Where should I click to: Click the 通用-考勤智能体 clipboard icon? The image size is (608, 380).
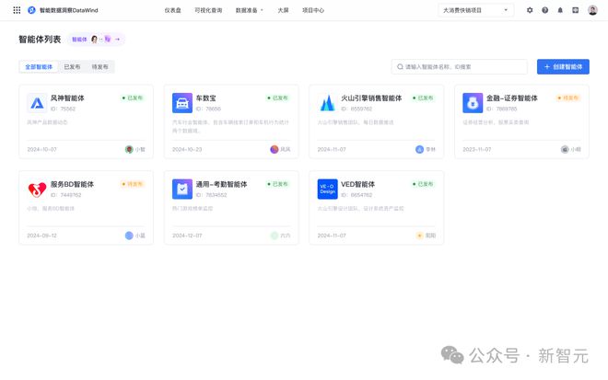[x=182, y=189]
